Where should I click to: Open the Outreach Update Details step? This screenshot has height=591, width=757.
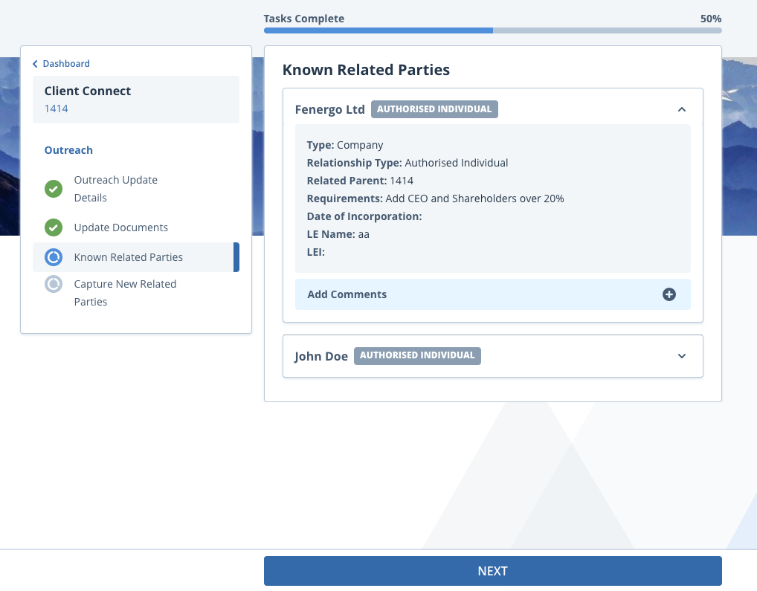coord(115,189)
